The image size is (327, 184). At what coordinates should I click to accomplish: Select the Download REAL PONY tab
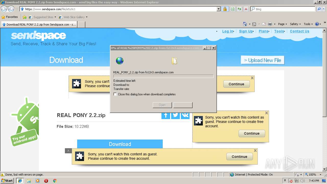point(39,25)
